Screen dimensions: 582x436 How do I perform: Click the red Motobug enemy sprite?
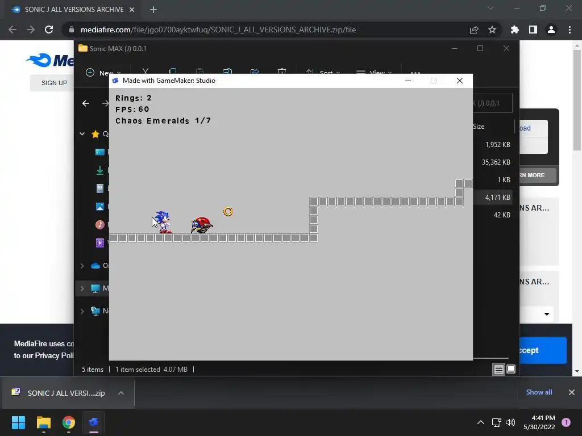[202, 225]
